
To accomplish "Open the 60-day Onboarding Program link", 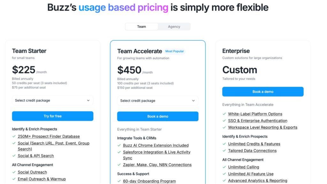I will [149, 181].
